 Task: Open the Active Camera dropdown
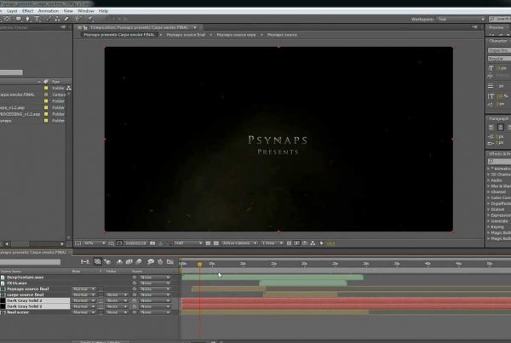tap(239, 243)
